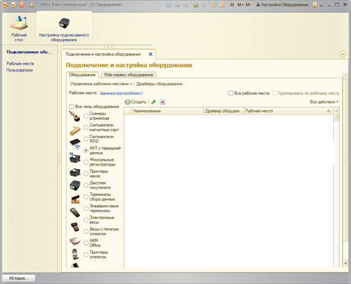Click the История button at bottom
Screen dimensions: 351x284
19,278
